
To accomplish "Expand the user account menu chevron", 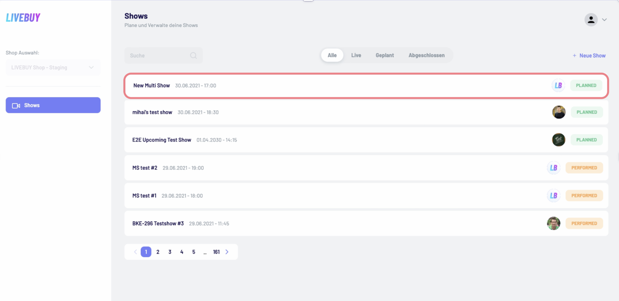I will click(x=604, y=20).
